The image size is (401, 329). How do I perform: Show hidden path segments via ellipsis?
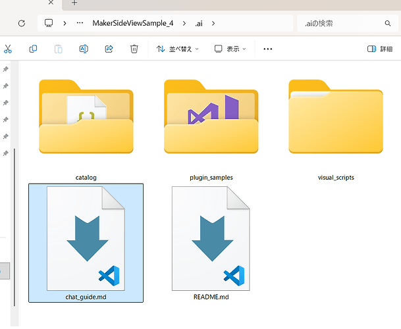point(80,23)
